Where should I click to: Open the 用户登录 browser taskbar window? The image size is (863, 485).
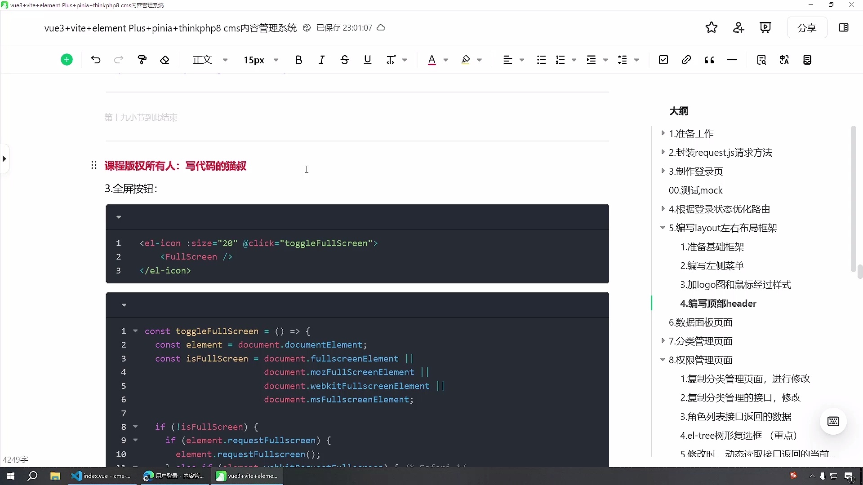(x=174, y=476)
